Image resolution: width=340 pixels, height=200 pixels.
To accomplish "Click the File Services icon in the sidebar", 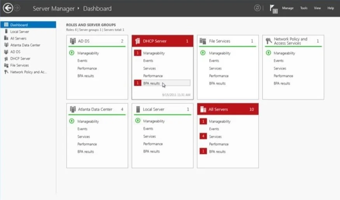I will point(6,65).
